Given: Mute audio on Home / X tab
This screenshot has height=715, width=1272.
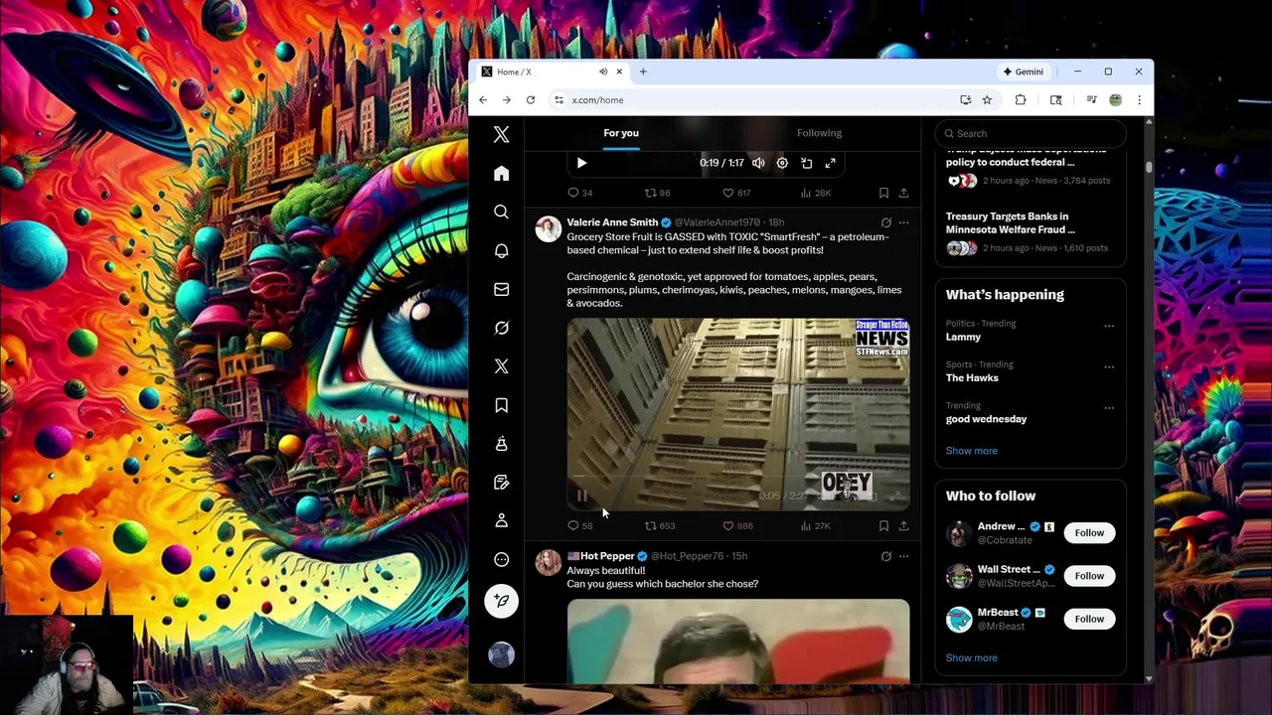Looking at the screenshot, I should [x=603, y=71].
